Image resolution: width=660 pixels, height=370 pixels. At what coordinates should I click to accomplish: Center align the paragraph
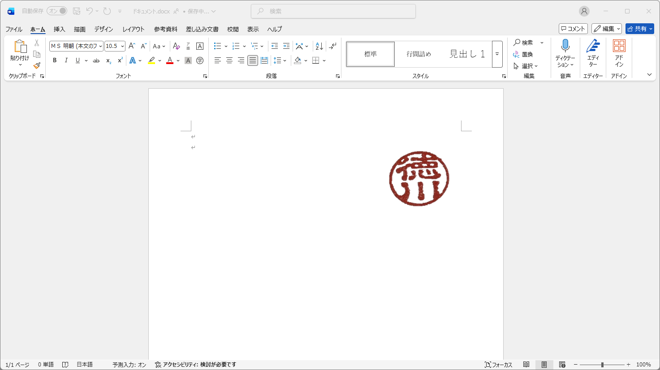[229, 60]
